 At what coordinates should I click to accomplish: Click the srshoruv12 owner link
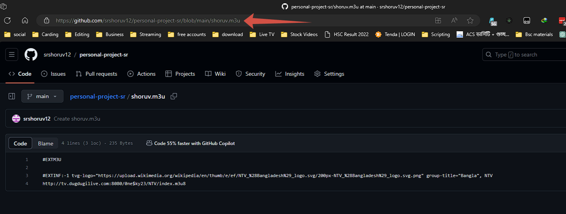coord(57,55)
